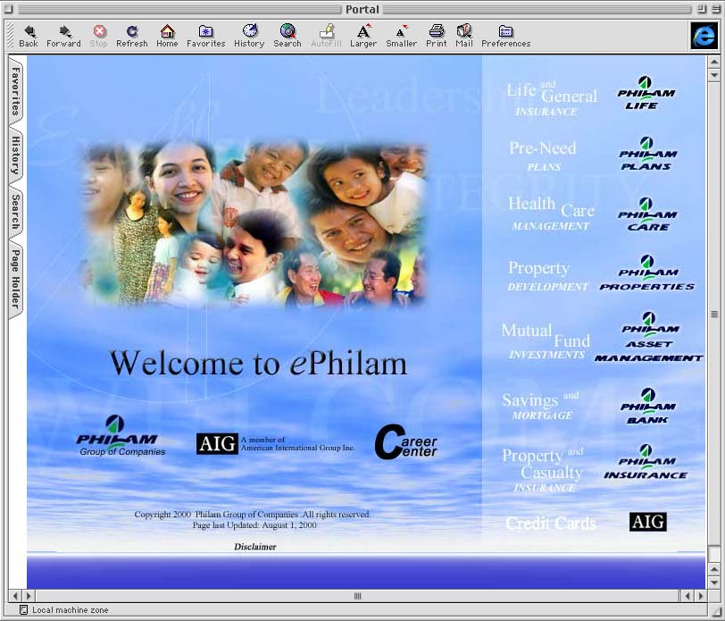This screenshot has width=725, height=621.
Task: Click vertical scrollbar up arrow at top
Action: 714,62
